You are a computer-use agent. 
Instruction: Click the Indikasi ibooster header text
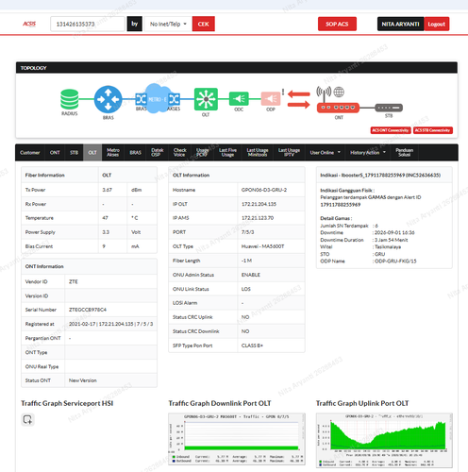coord(380,176)
